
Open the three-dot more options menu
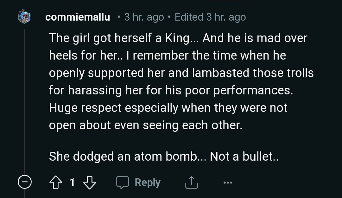(x=227, y=183)
